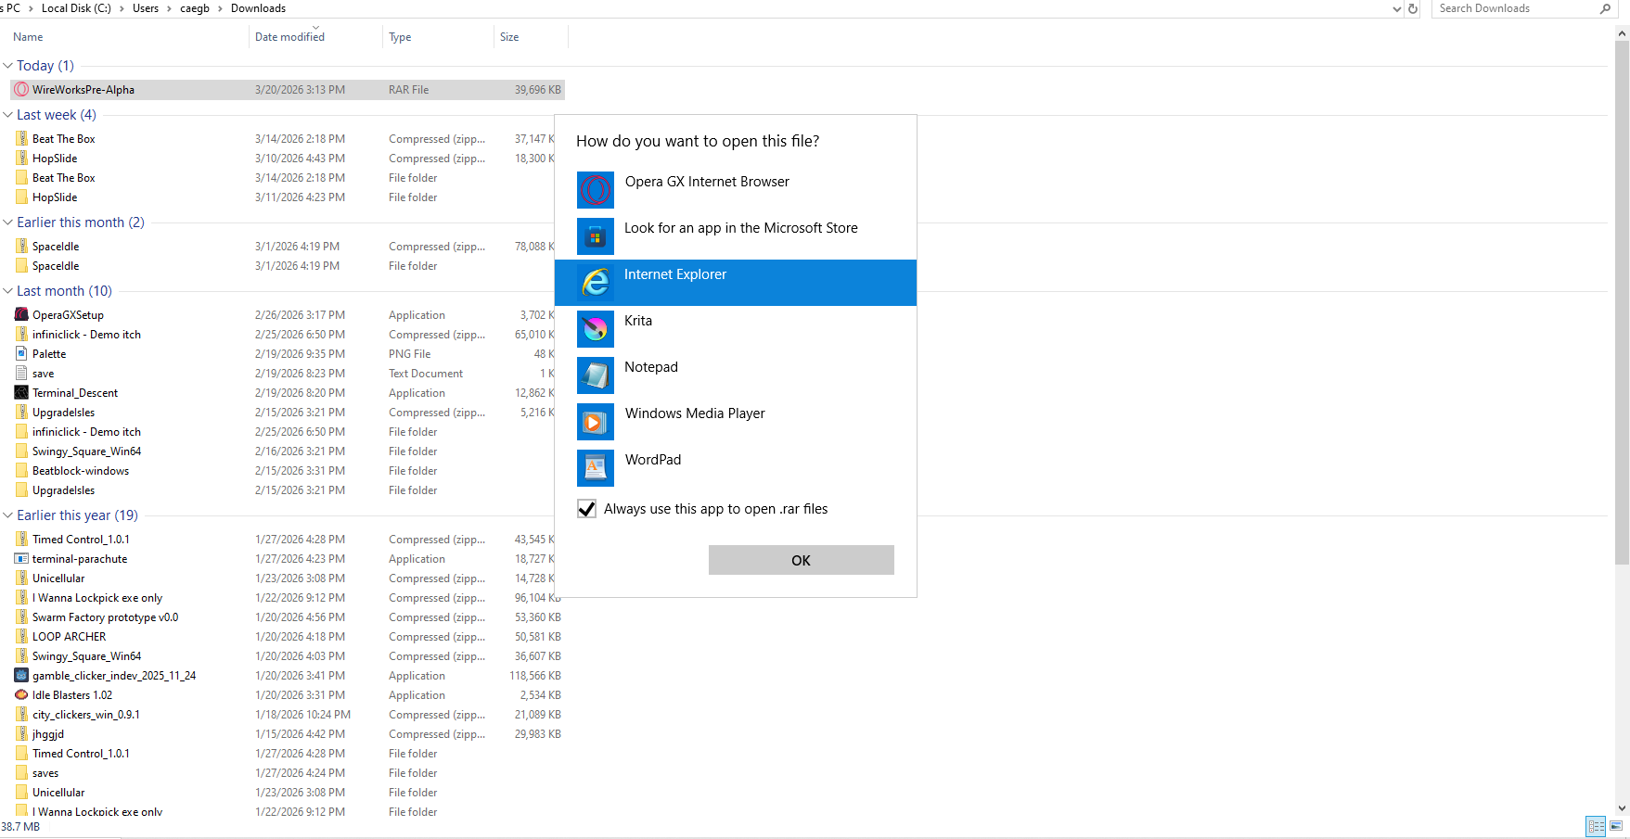Click the Microsoft Store icon in dialog
This screenshot has width=1630, height=839.
pyautogui.click(x=596, y=236)
